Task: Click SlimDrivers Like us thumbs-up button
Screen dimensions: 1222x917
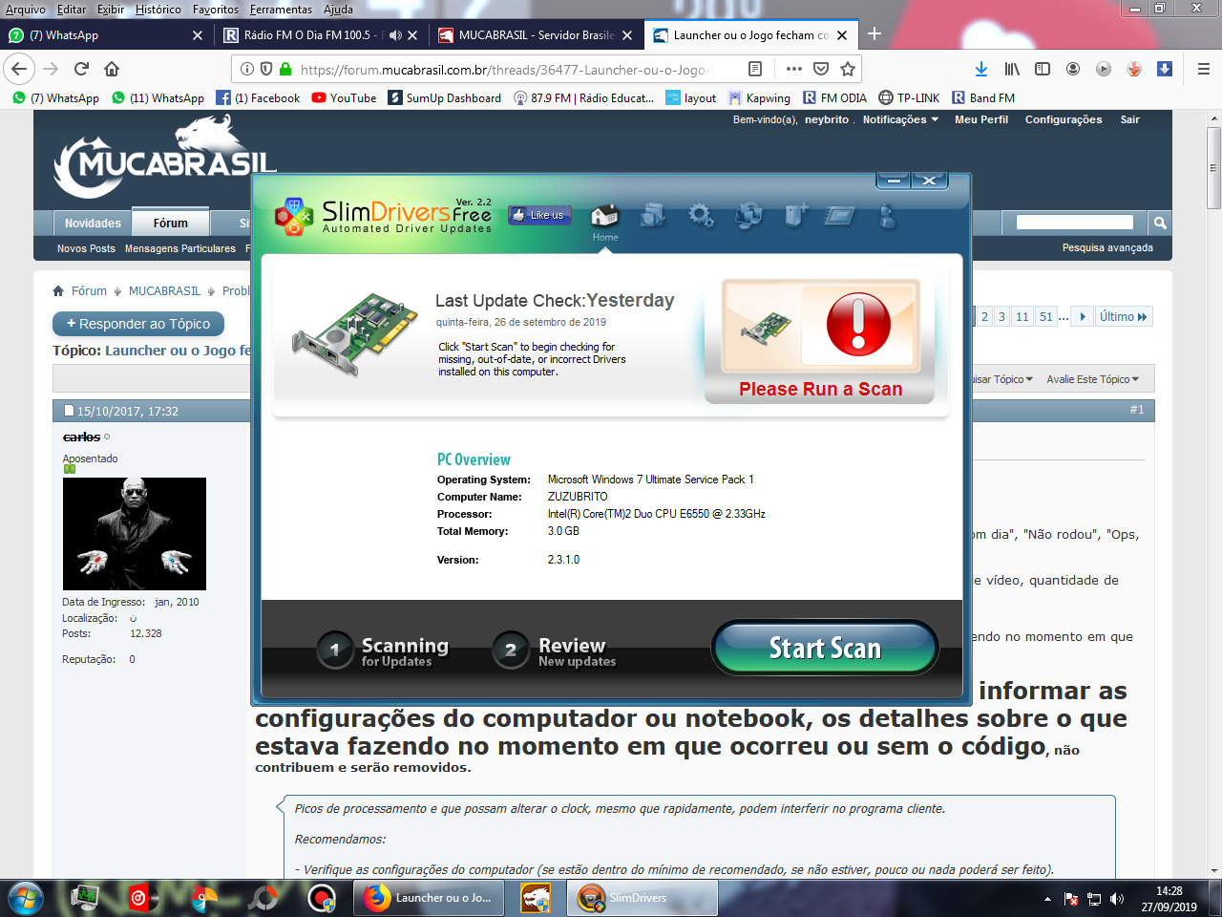Action: coord(537,216)
